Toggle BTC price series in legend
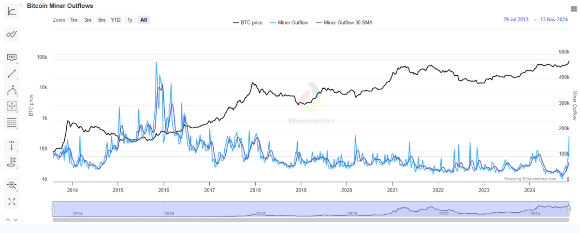 click(x=247, y=23)
